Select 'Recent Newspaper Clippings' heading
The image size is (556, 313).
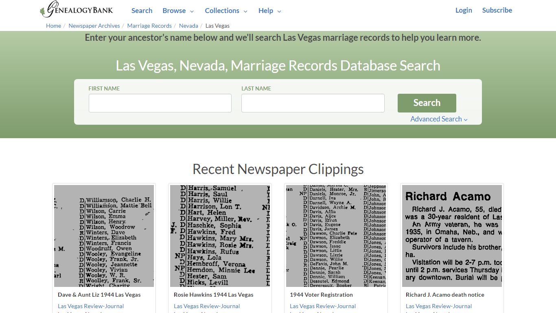[278, 169]
